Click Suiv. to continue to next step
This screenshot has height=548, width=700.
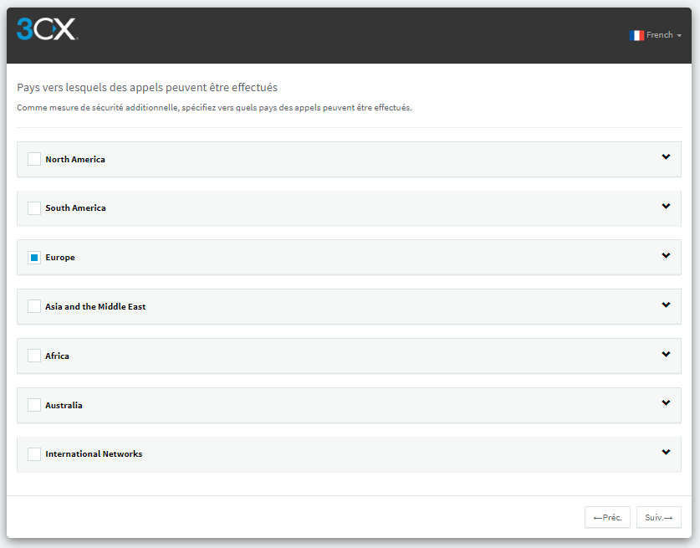pos(658,517)
